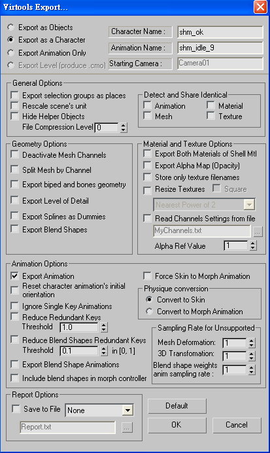Select Export as Objects radio option
The height and width of the screenshot is (453, 270).
10,27
